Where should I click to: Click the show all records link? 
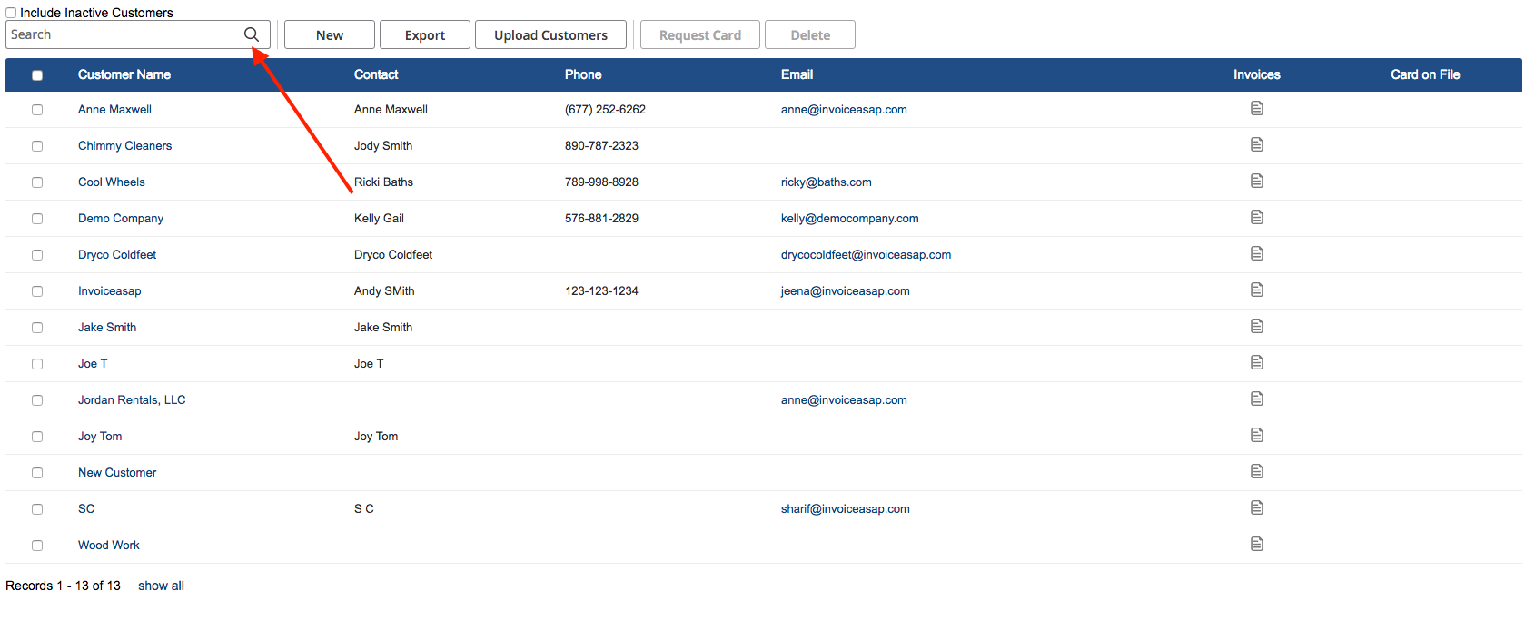[x=161, y=586]
